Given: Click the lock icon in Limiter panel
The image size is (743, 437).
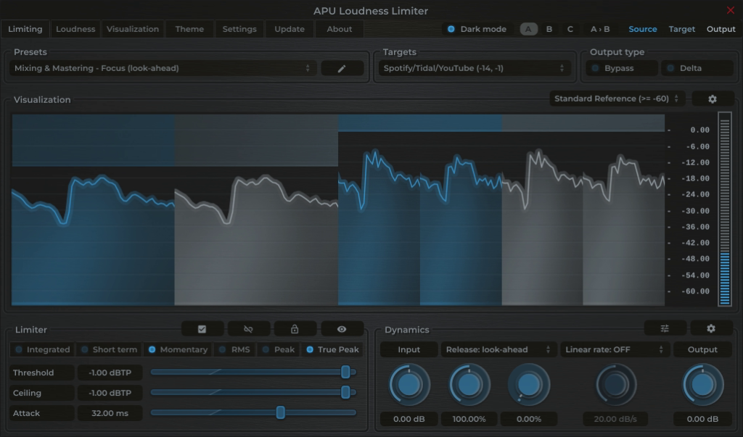Looking at the screenshot, I should [295, 328].
